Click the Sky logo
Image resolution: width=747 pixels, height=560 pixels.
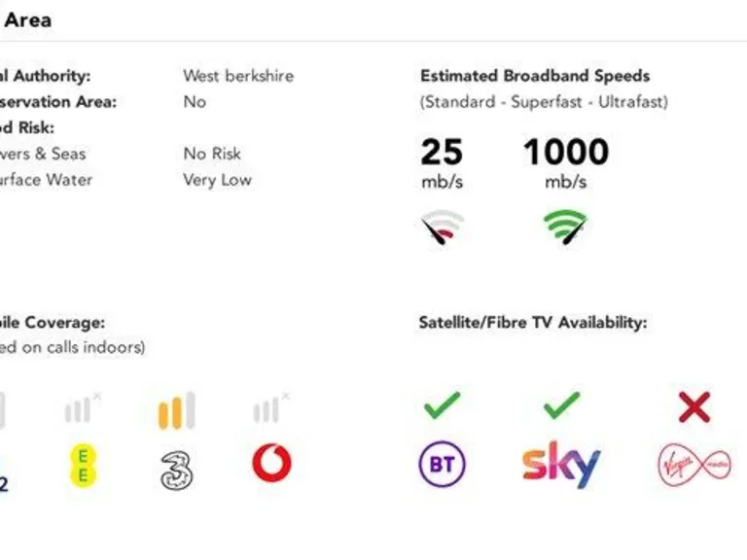click(561, 464)
